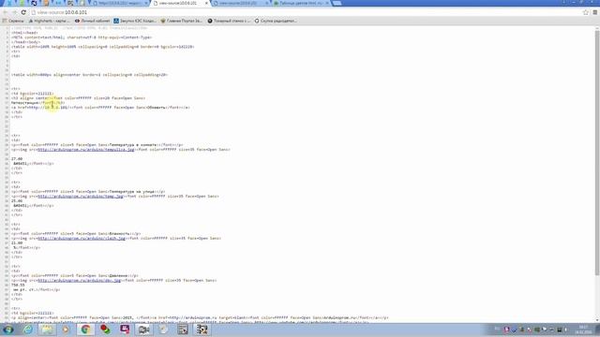Click the value 27.00 in source
Screen dimensions: 600x337
point(17,159)
